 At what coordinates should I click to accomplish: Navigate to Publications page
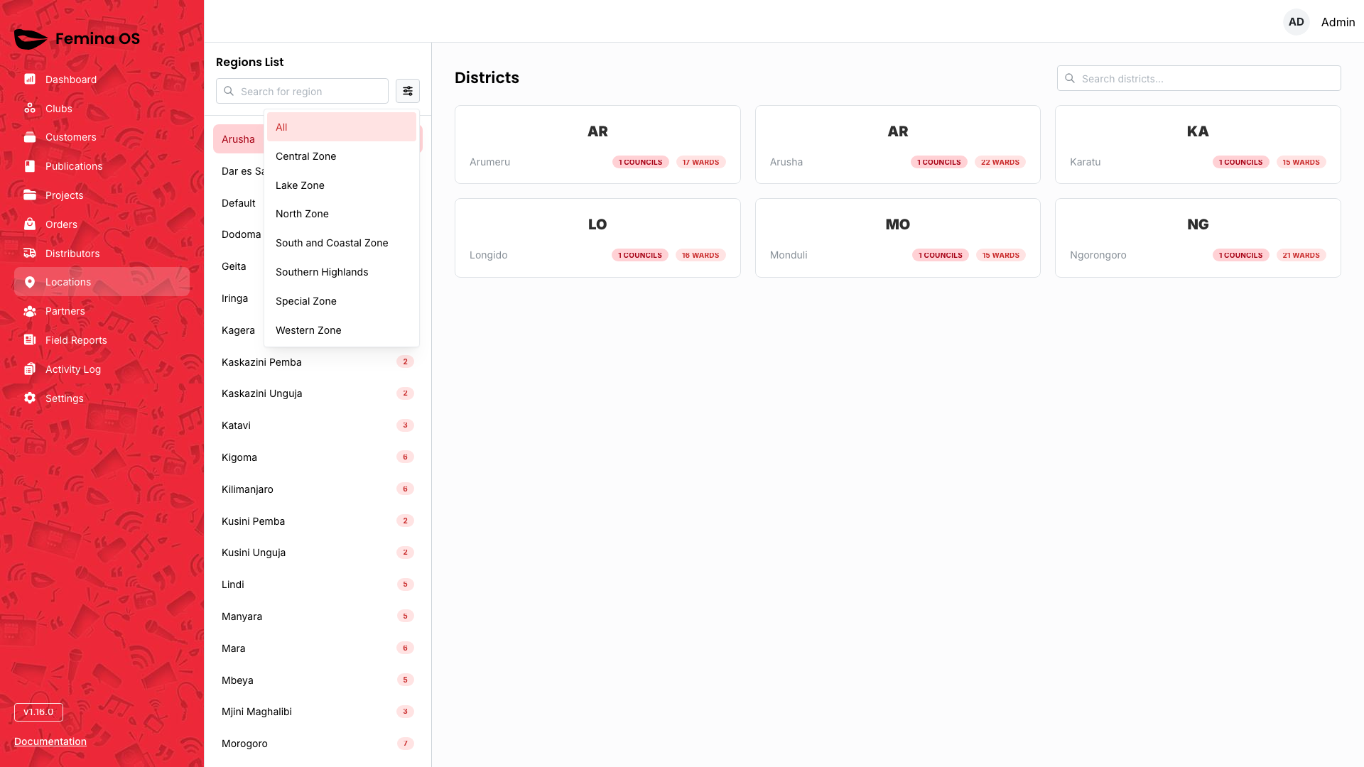pos(102,166)
